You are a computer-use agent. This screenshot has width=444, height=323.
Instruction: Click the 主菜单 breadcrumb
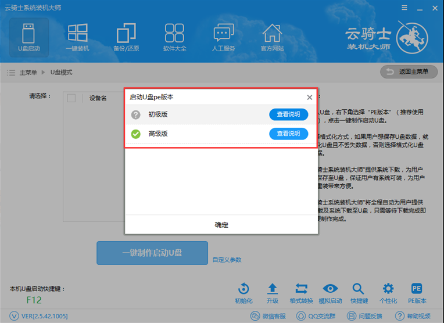tap(28, 73)
